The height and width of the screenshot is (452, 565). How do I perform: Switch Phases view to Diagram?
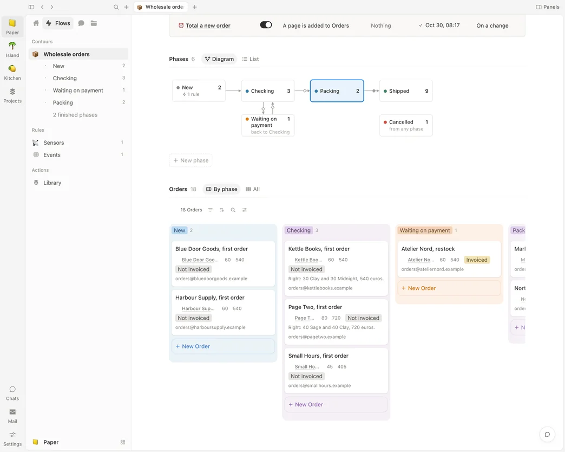[x=219, y=59]
